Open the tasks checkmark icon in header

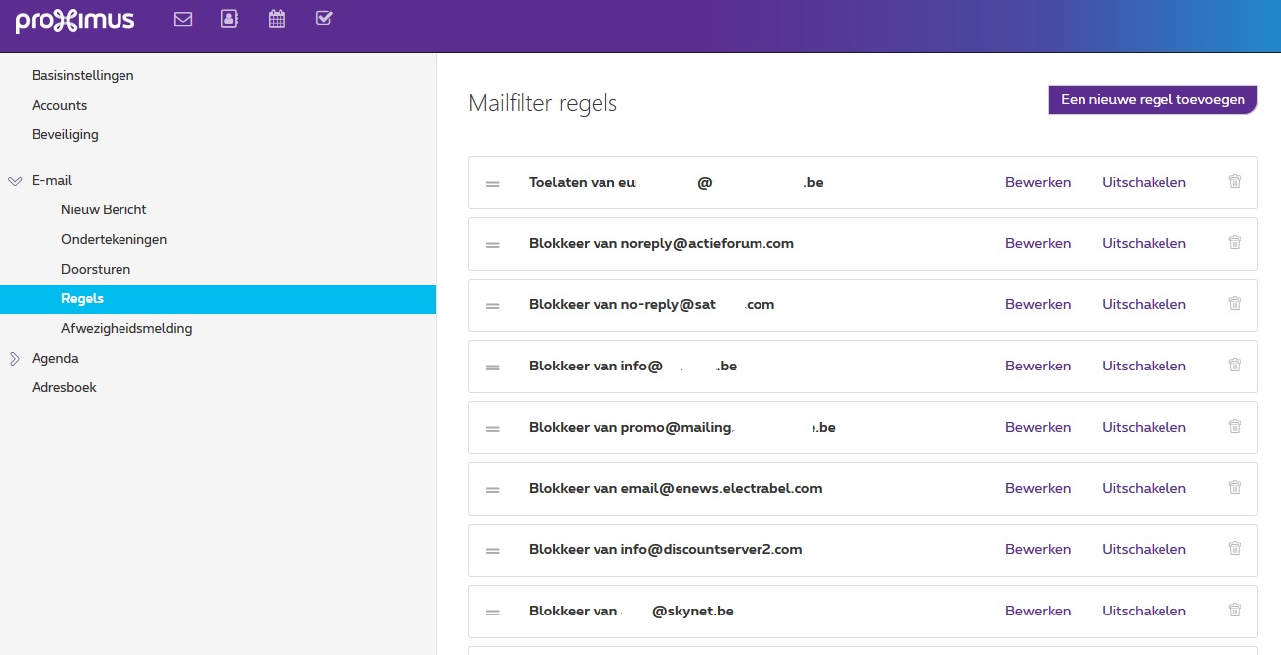[x=324, y=19]
